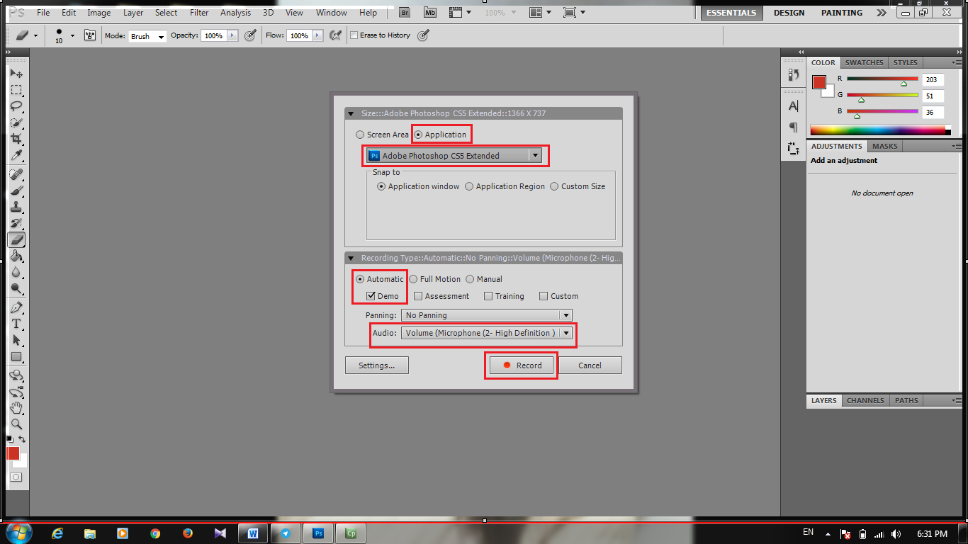
Task: Select the Application radio button
Action: coord(418,135)
